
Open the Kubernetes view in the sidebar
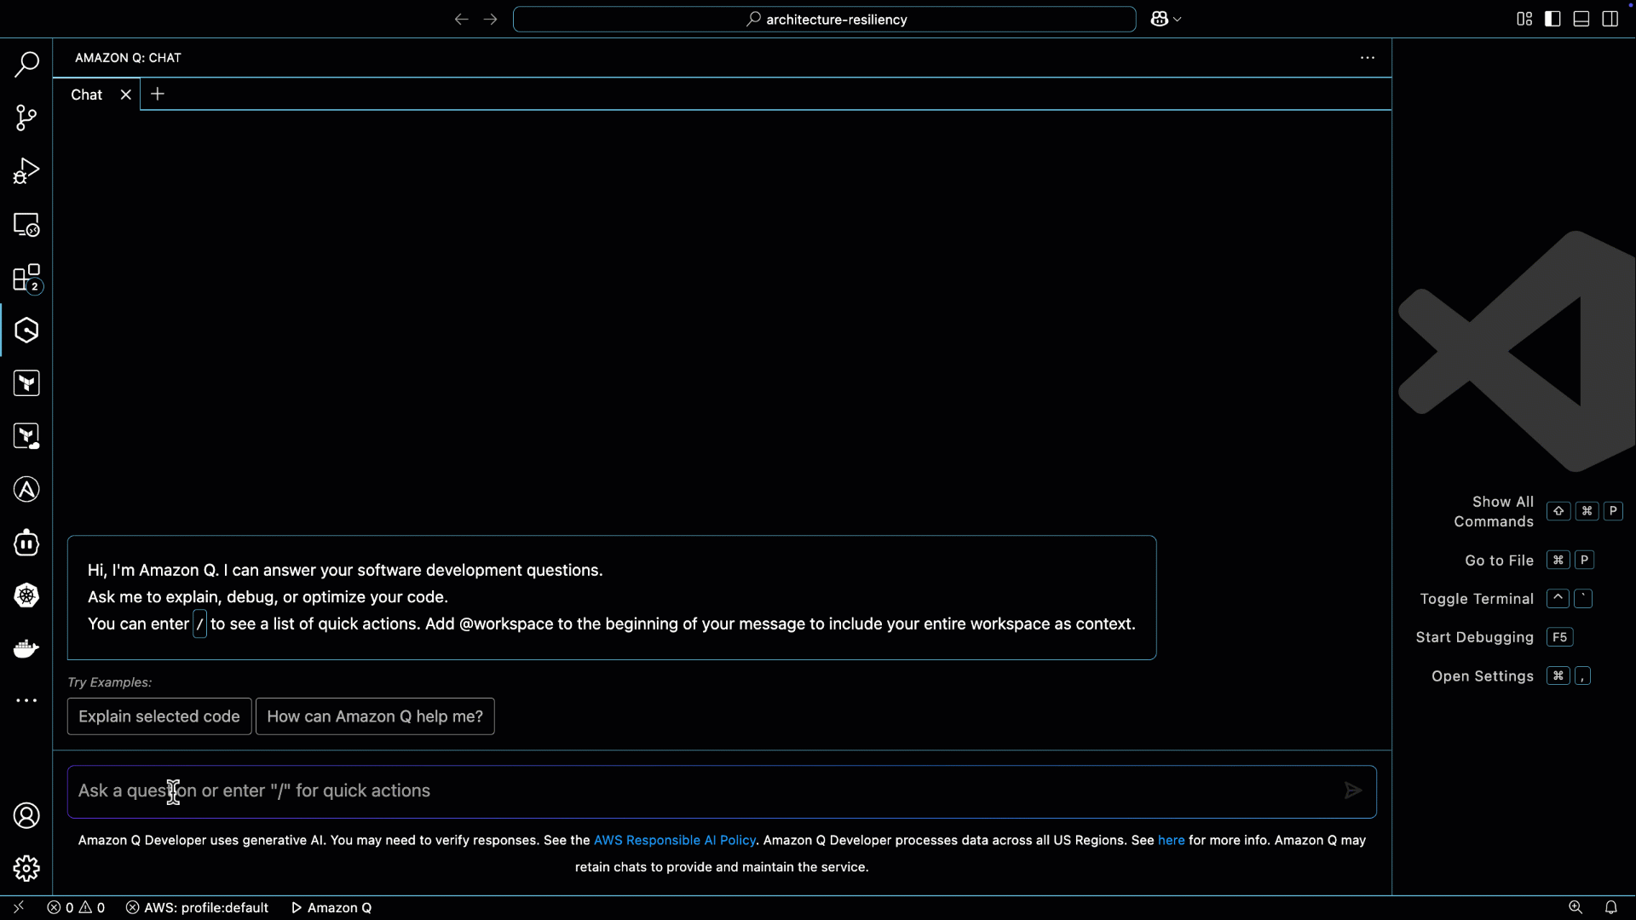[26, 596]
